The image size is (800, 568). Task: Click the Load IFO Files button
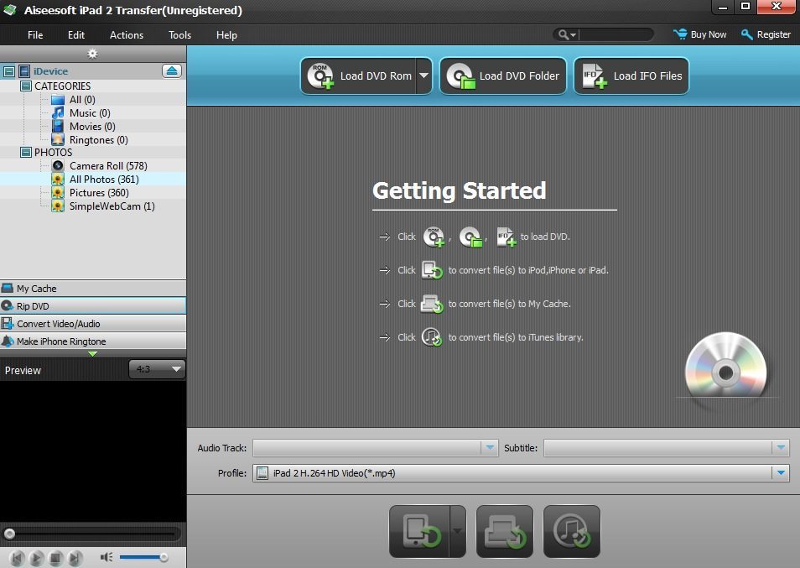click(631, 76)
